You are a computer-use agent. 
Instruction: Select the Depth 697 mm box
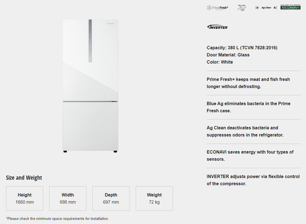click(x=111, y=198)
